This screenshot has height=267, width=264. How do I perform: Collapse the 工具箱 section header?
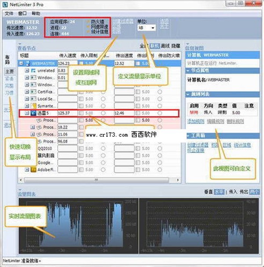point(223,136)
